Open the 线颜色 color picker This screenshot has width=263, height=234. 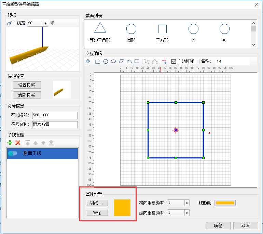tap(225, 203)
